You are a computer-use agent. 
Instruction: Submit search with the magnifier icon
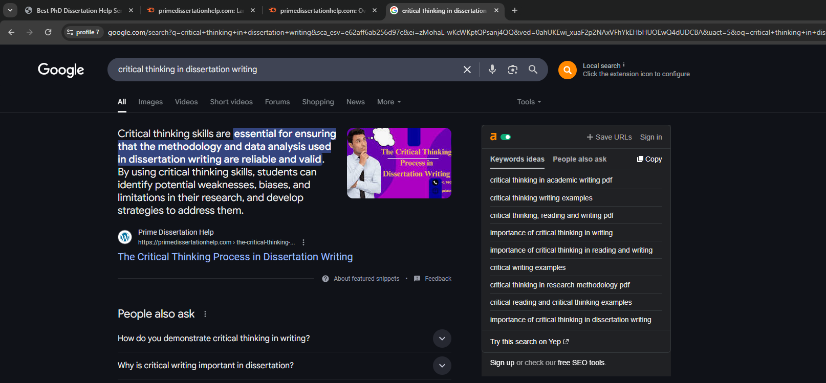pos(533,70)
